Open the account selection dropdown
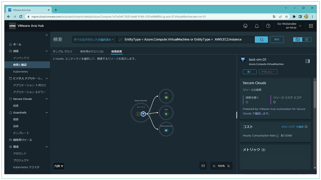321x180 pixels. click(94, 39)
